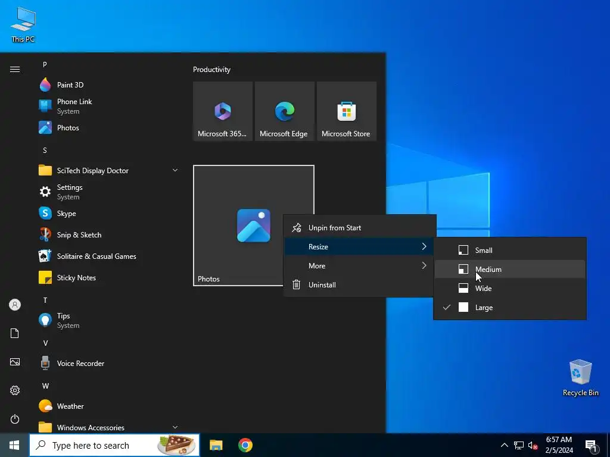Open the Microsoft Store tile

coord(347,111)
